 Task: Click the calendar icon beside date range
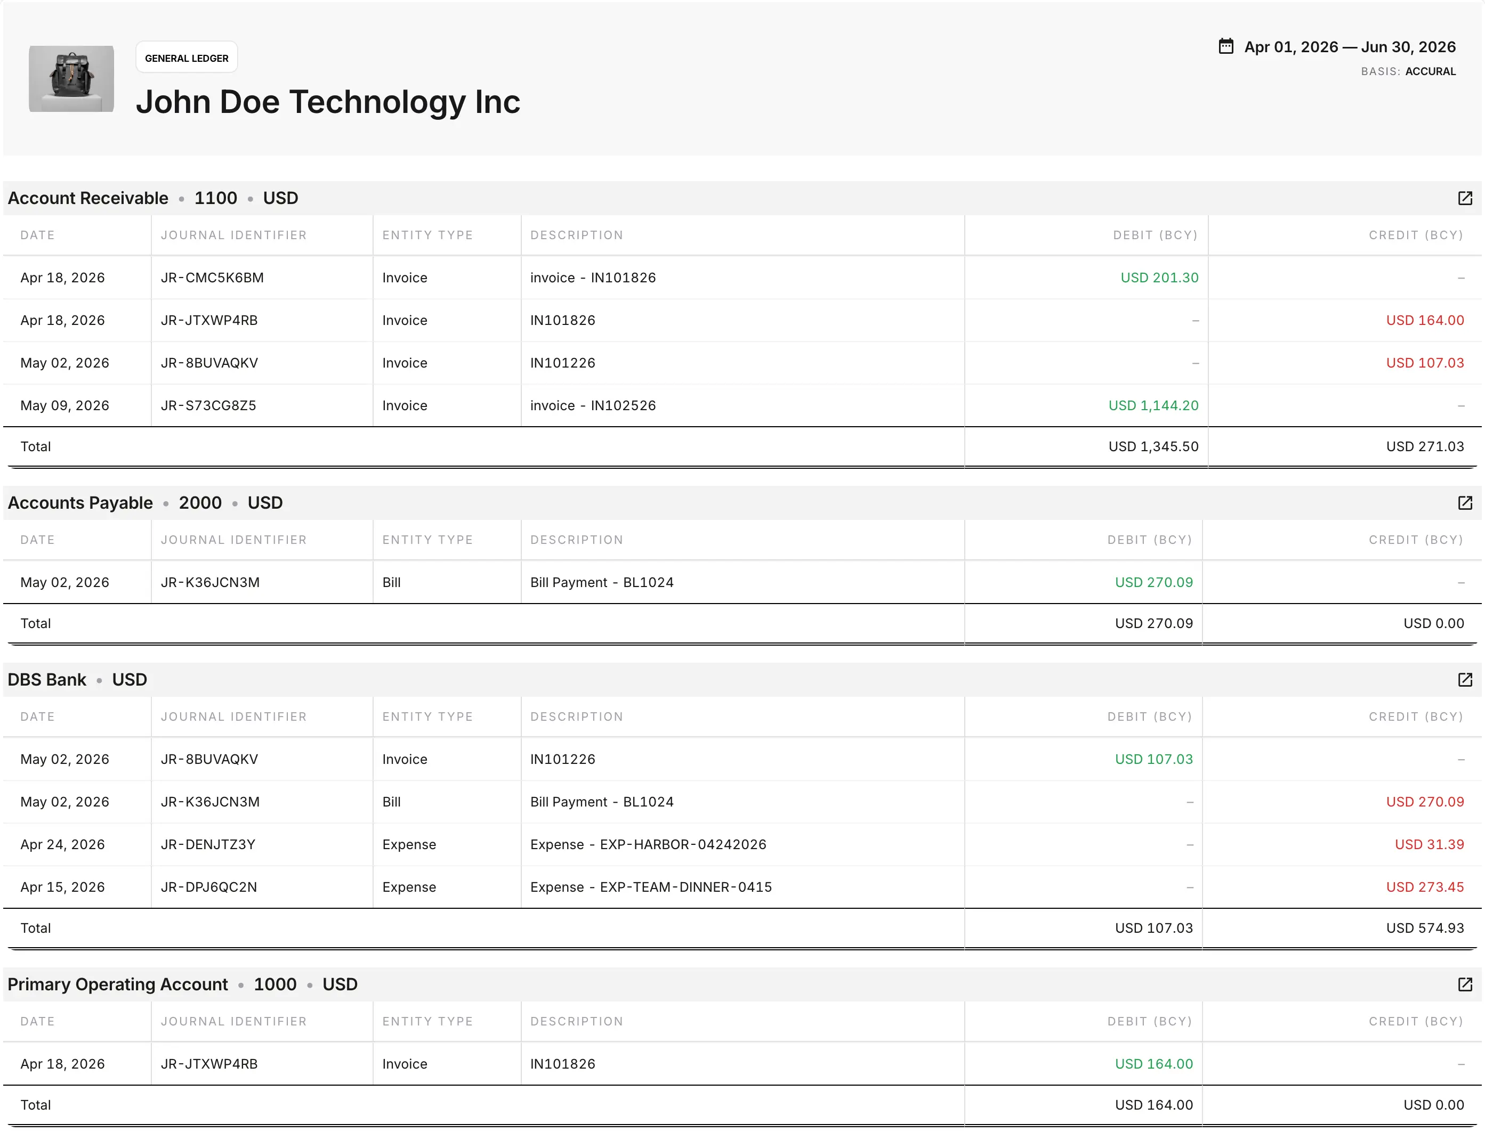coord(1225,46)
